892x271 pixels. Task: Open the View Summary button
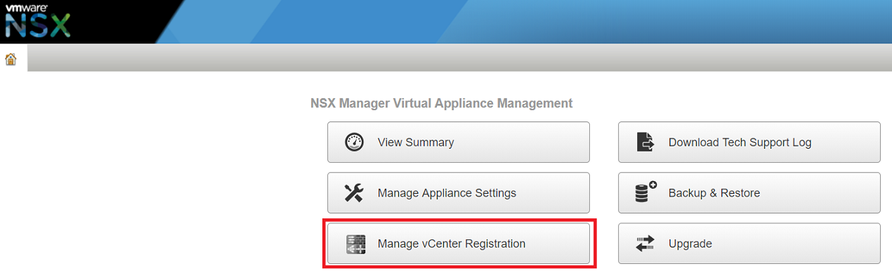pyautogui.click(x=459, y=143)
